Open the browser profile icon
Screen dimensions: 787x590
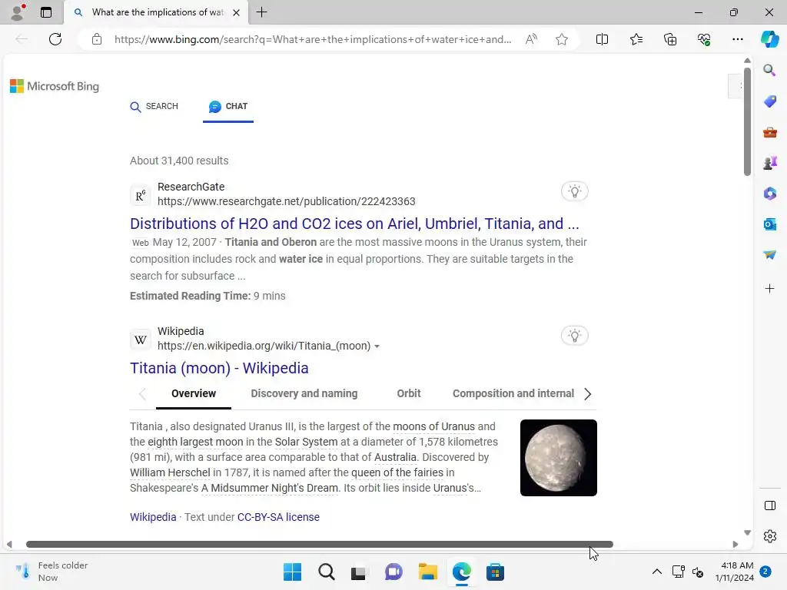pyautogui.click(x=18, y=12)
